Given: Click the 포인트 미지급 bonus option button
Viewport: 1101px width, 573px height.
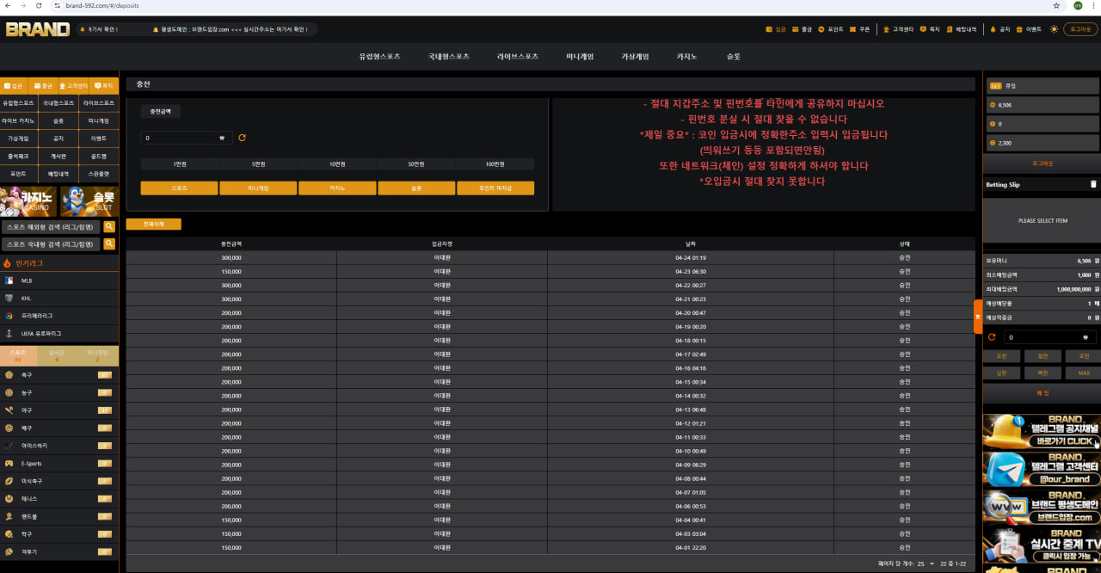Looking at the screenshot, I should click(495, 188).
